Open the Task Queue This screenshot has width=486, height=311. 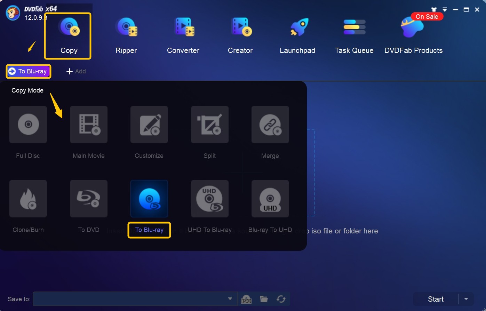pyautogui.click(x=354, y=33)
